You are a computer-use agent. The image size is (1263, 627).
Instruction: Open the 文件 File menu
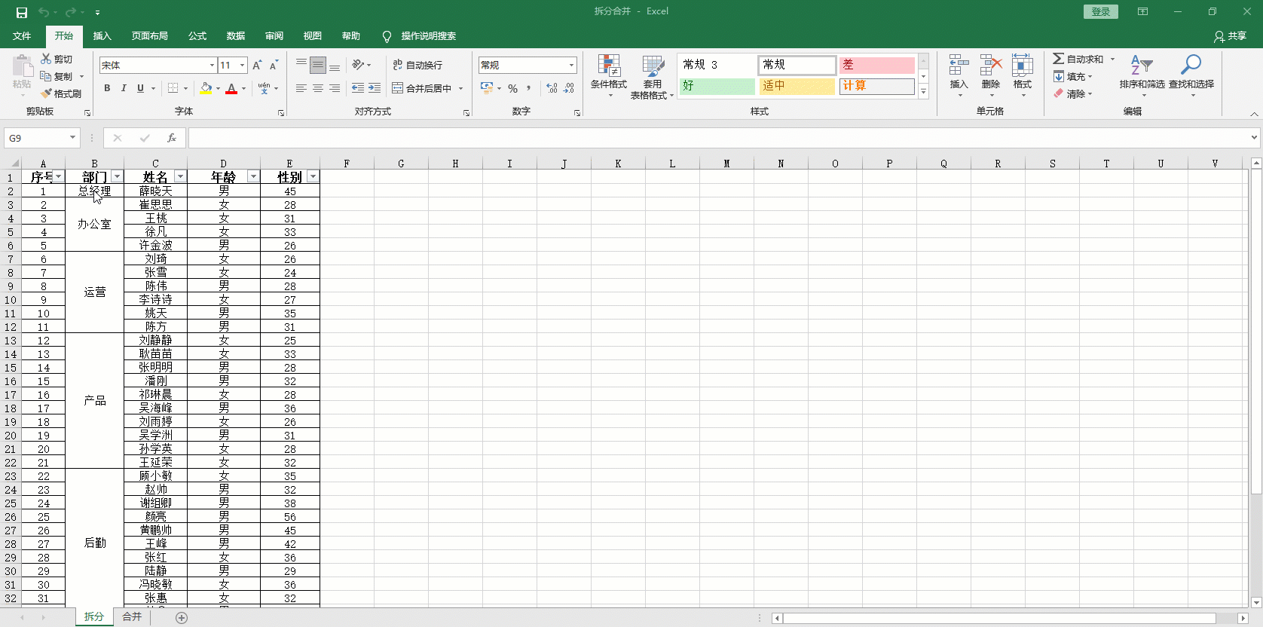tap(22, 36)
